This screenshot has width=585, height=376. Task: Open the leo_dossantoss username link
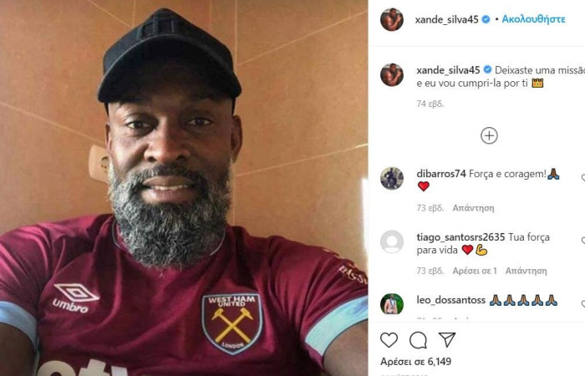tap(451, 300)
